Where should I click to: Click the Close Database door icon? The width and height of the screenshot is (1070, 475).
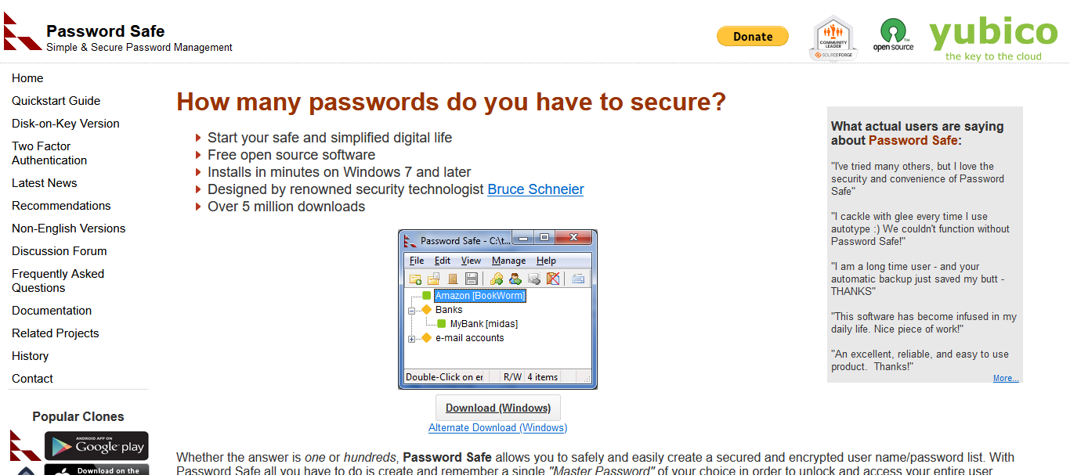453,279
